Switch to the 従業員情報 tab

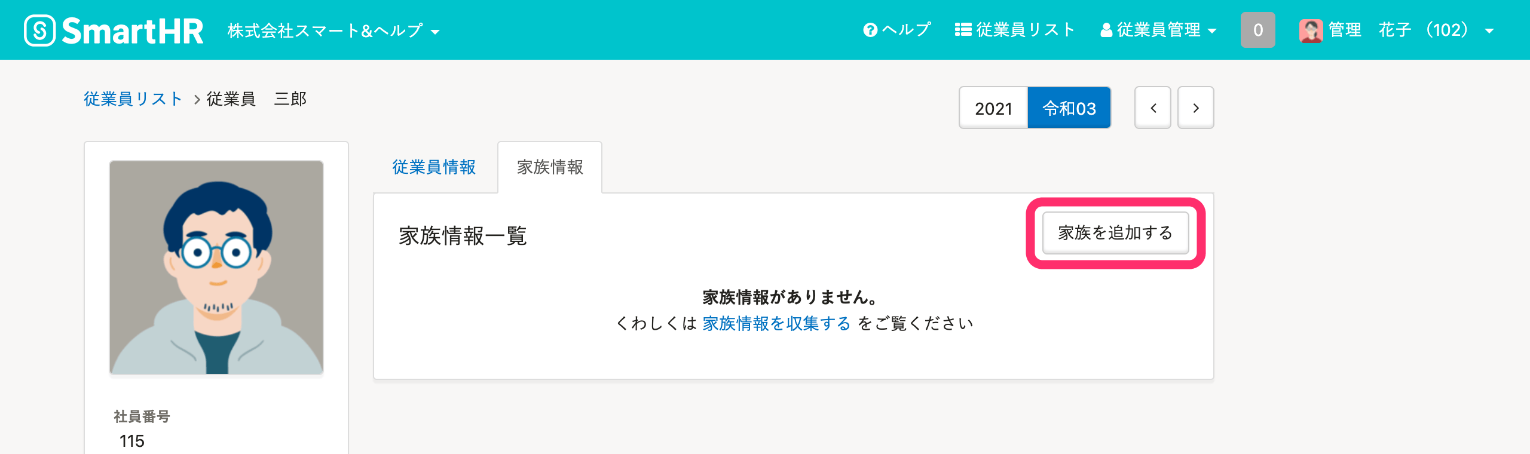pyautogui.click(x=434, y=167)
